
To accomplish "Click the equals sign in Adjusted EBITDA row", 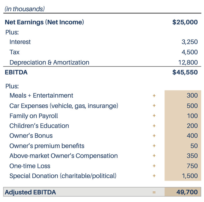I will tap(154, 192).
